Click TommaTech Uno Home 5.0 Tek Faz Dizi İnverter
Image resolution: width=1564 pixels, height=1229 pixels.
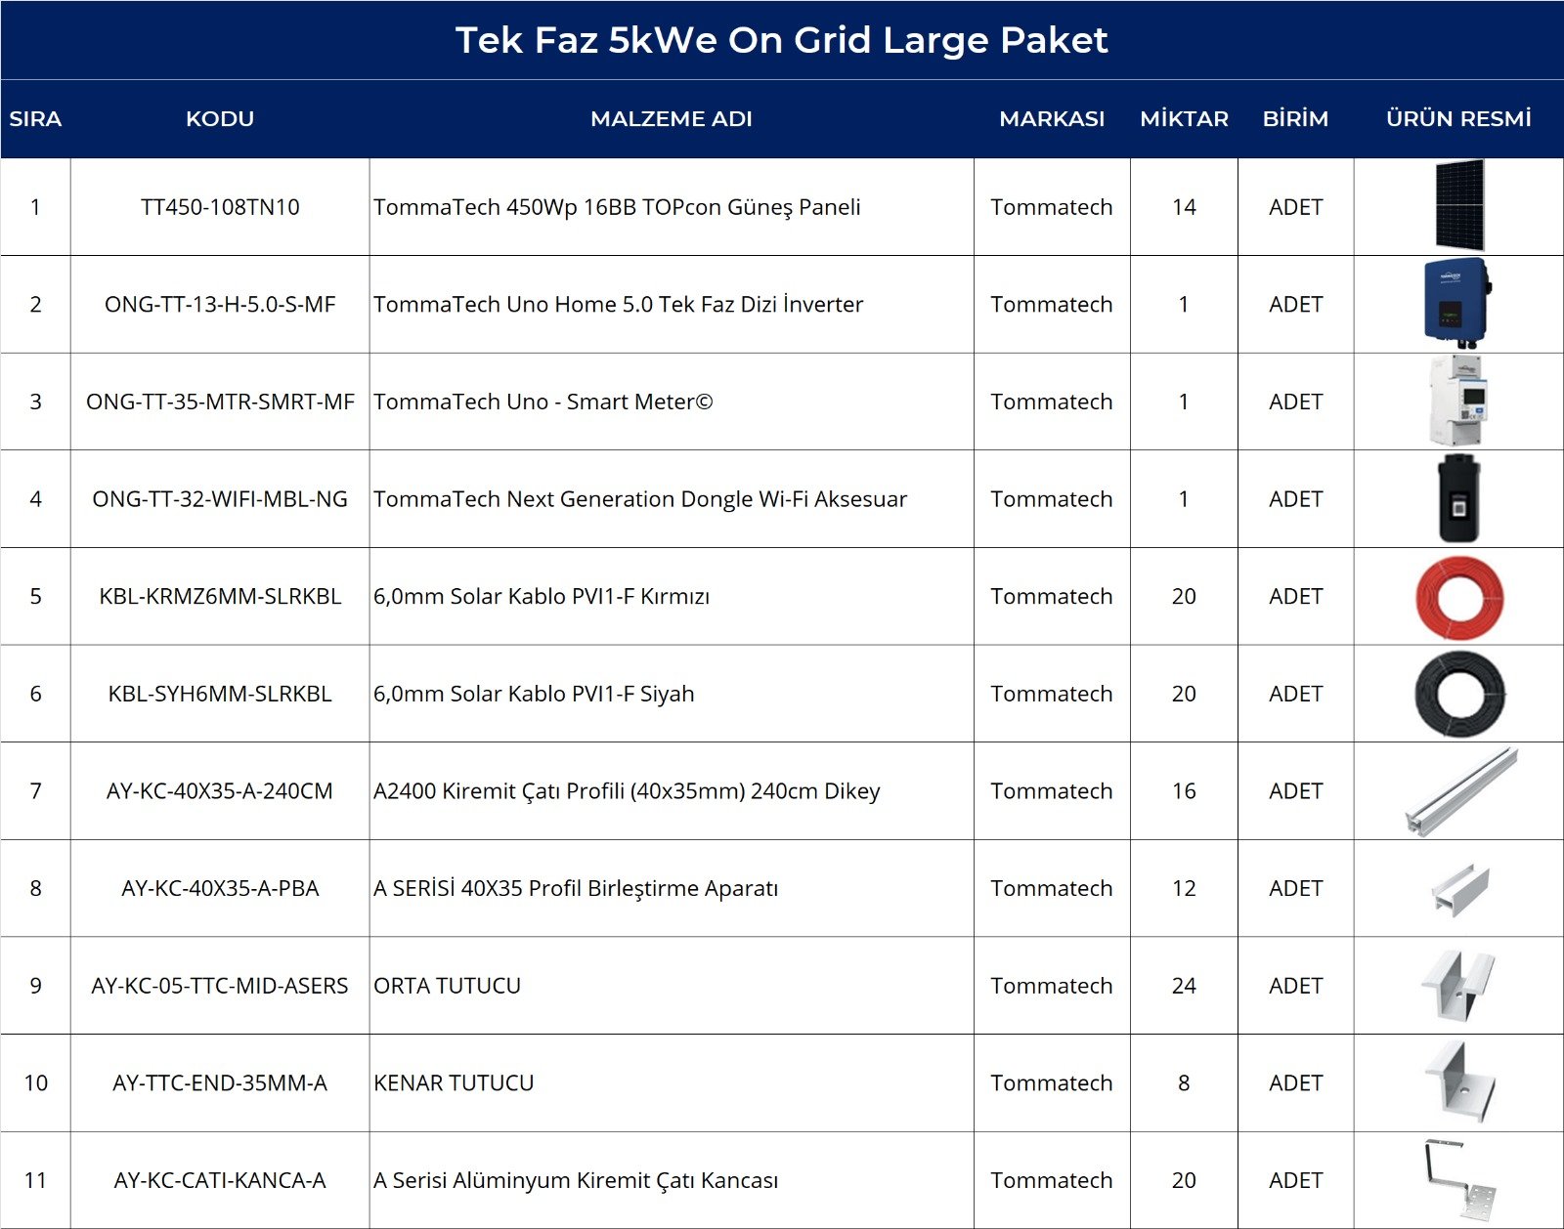(618, 304)
